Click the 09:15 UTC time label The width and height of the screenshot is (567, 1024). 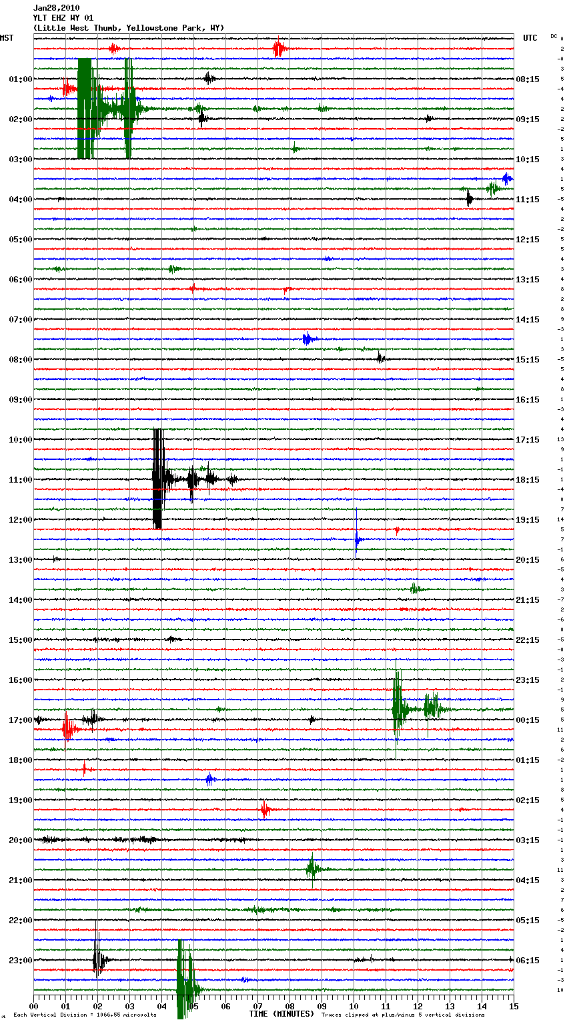(x=528, y=119)
